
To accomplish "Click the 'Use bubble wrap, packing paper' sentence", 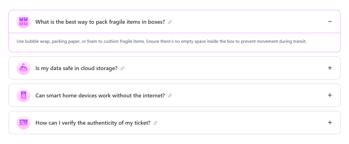I will (x=81, y=42).
